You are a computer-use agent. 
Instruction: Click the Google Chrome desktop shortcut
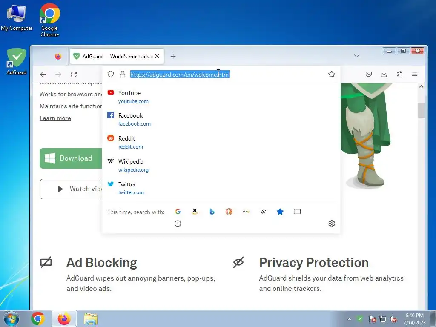click(49, 20)
